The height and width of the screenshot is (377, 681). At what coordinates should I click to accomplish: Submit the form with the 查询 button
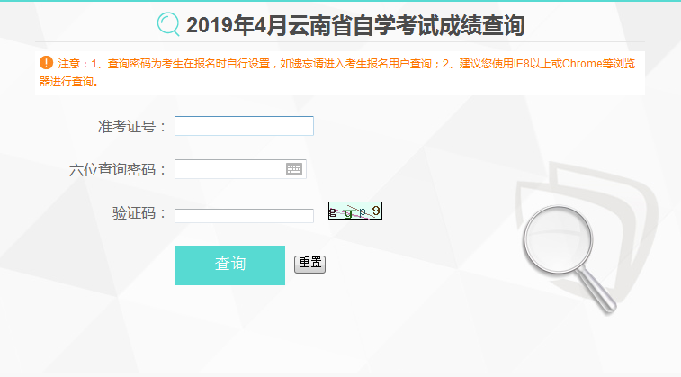[229, 265]
